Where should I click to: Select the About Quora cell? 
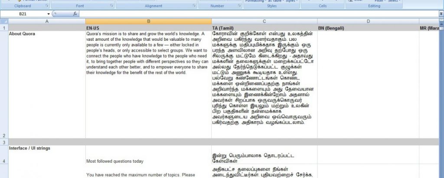[x=47, y=85]
